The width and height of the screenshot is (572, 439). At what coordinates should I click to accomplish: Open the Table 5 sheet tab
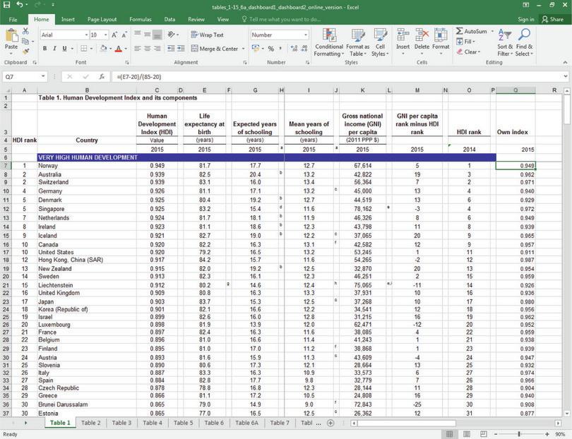point(184,423)
